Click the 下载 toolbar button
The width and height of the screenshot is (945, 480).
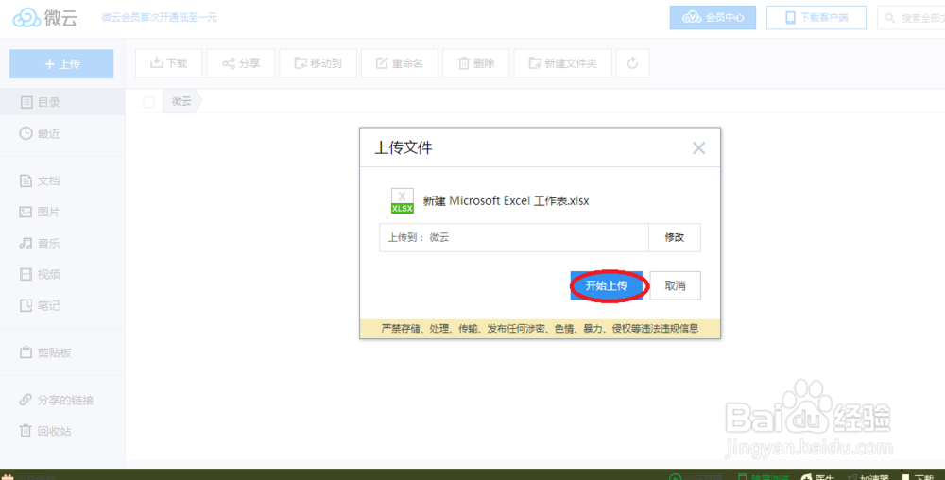[x=169, y=63]
